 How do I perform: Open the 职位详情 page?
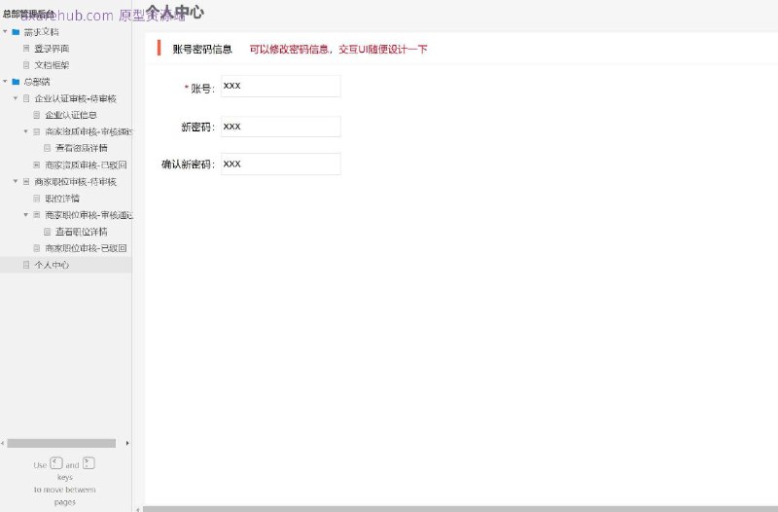[62, 199]
